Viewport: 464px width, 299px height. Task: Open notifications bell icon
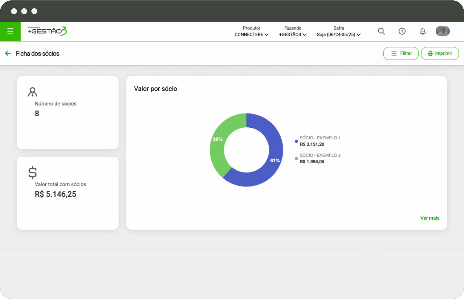(422, 31)
